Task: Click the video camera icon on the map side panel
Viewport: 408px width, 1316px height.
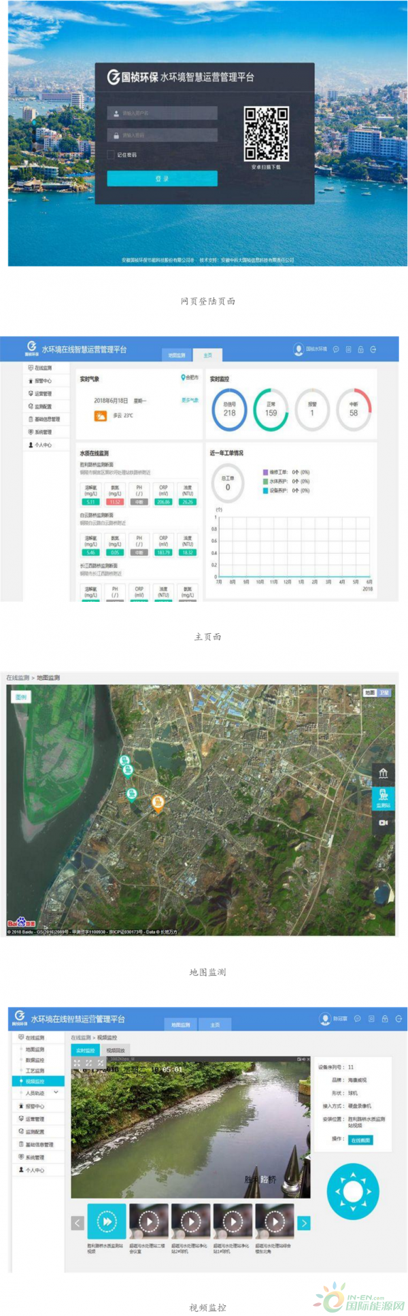Action: [x=383, y=822]
